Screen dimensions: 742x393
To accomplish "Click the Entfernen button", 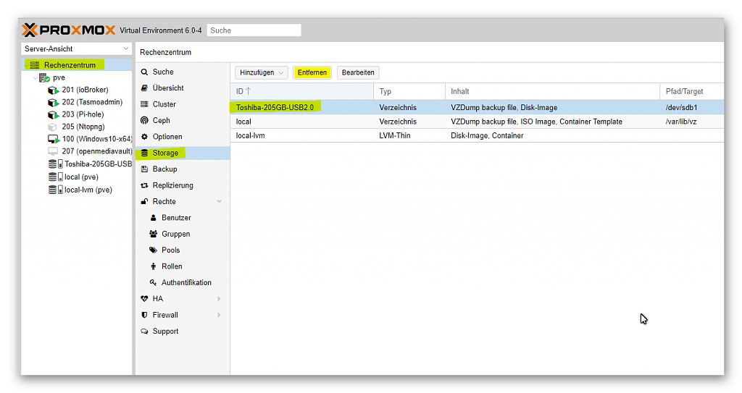I will pyautogui.click(x=312, y=72).
